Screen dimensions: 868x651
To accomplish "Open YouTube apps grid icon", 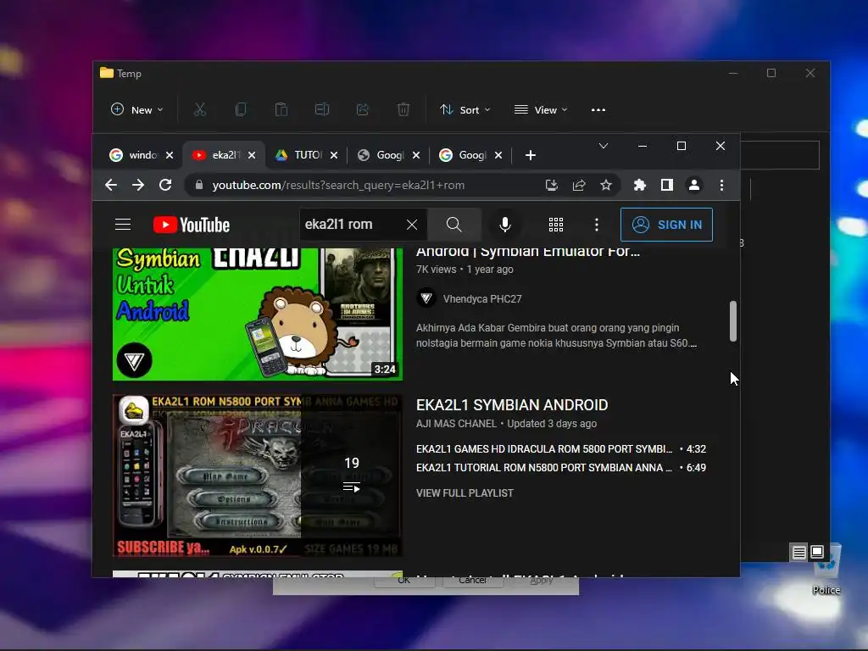I will pyautogui.click(x=556, y=225).
